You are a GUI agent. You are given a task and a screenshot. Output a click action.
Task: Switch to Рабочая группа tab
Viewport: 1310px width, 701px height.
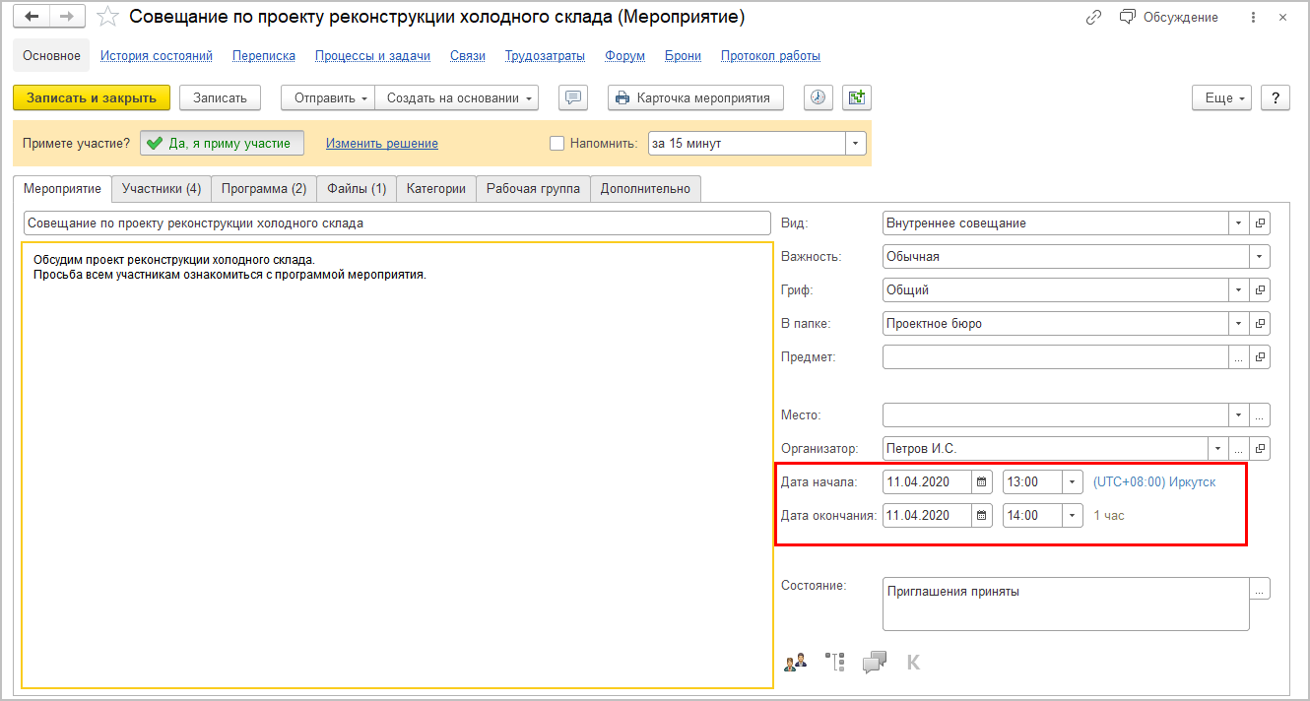pyautogui.click(x=533, y=188)
